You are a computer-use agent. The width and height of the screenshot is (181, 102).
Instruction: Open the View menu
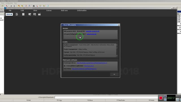point(35,10)
